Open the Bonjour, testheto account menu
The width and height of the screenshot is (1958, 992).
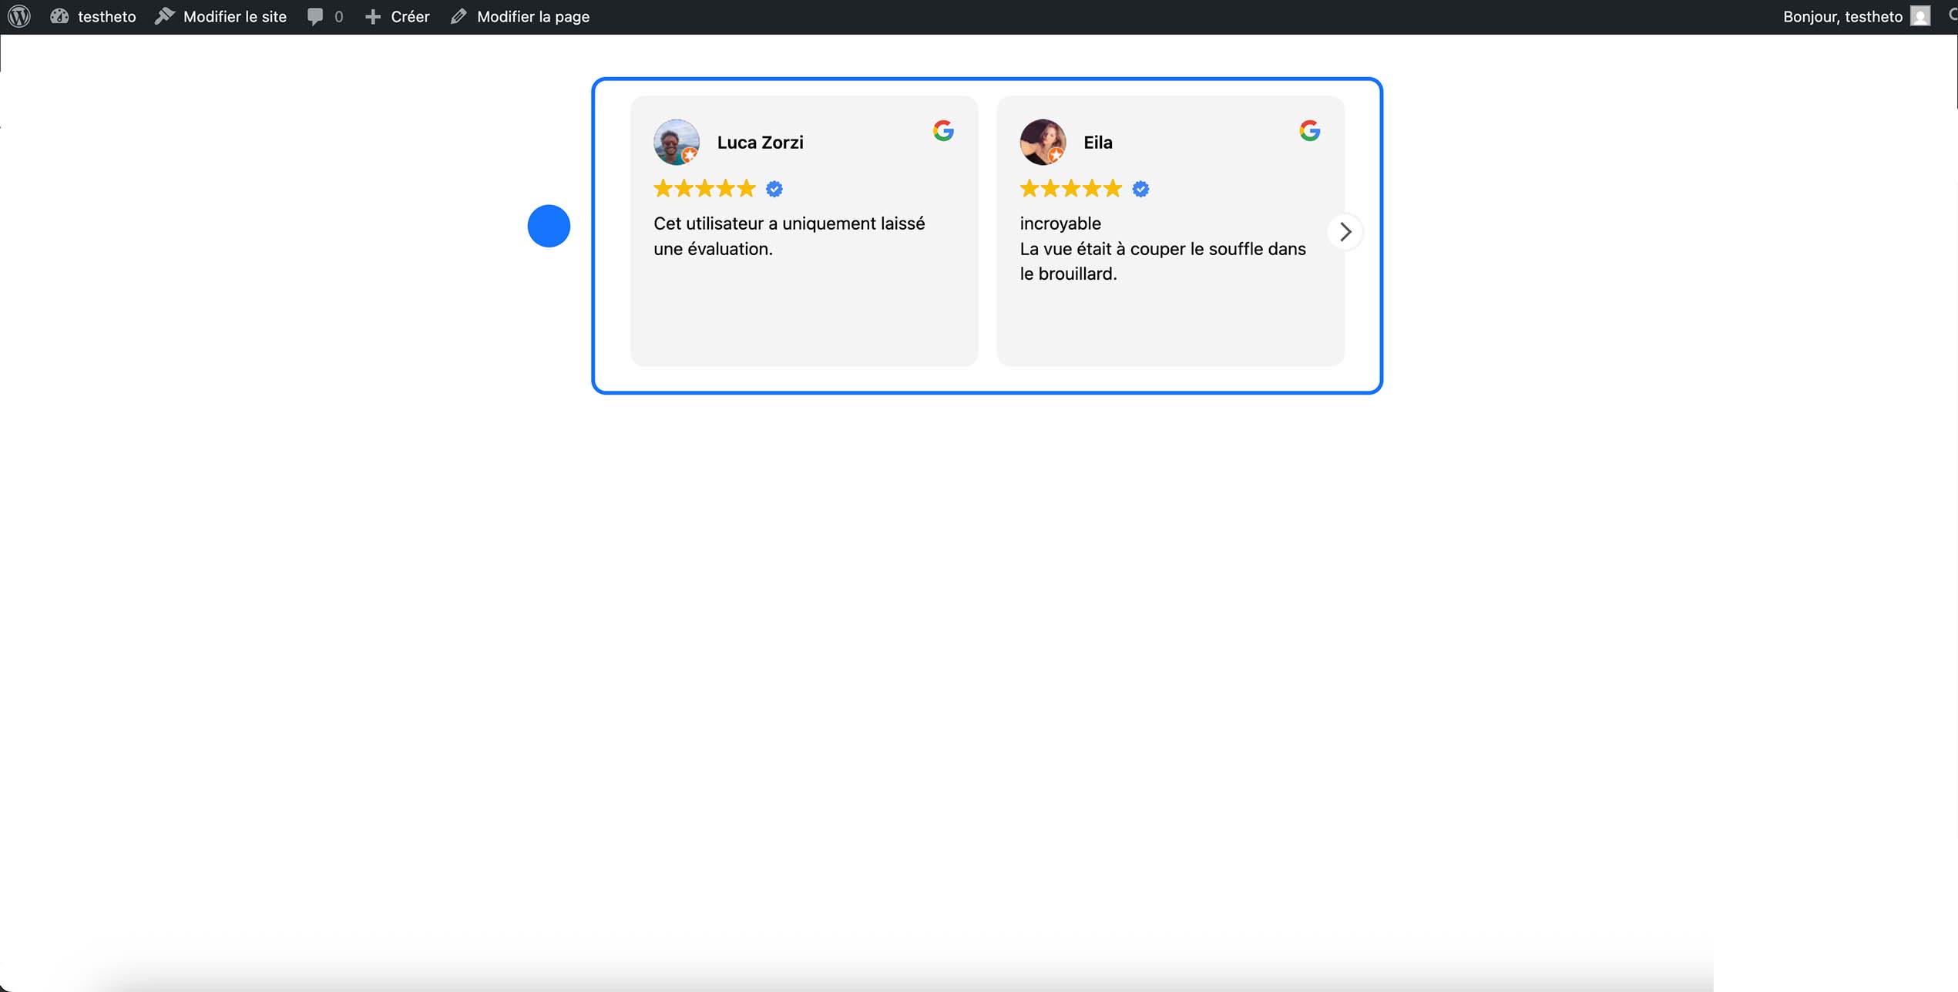coord(1842,15)
